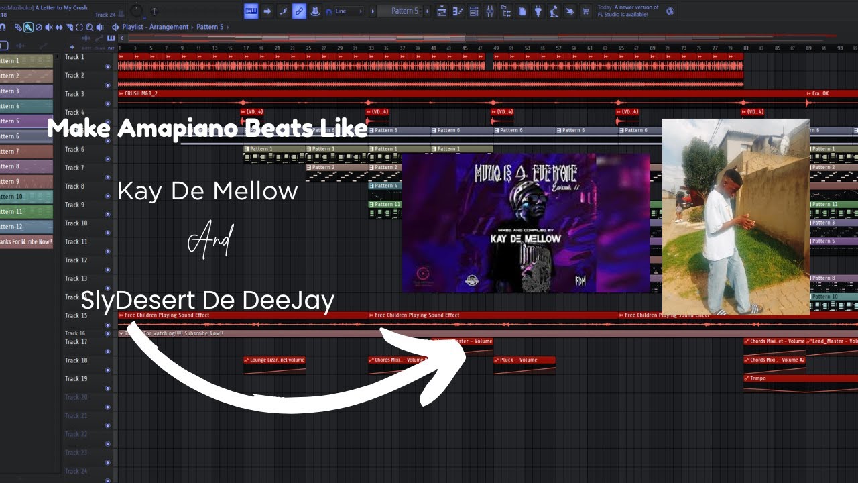The height and width of the screenshot is (483, 858).
Task: Open the Piano roll window icon
Action: pyautogui.click(x=458, y=11)
